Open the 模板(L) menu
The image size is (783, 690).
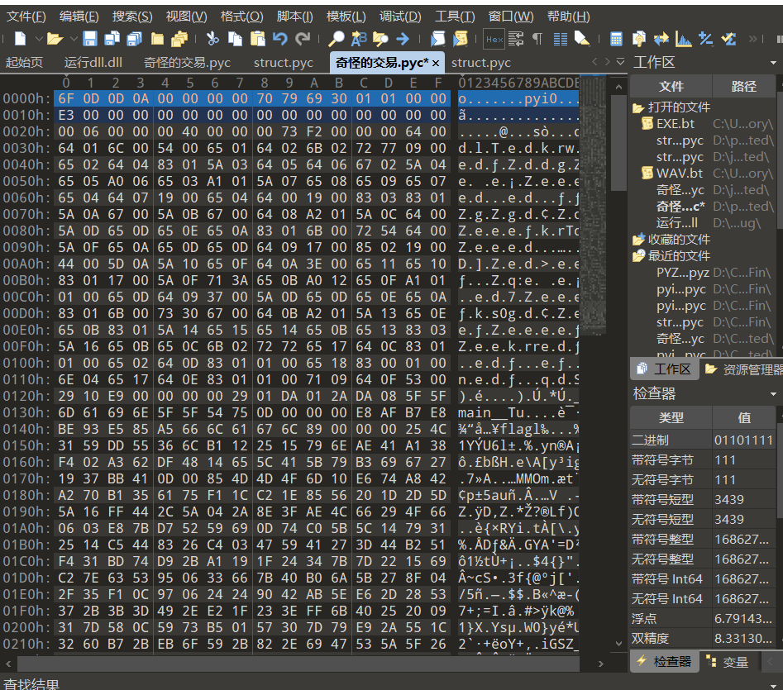tap(346, 17)
